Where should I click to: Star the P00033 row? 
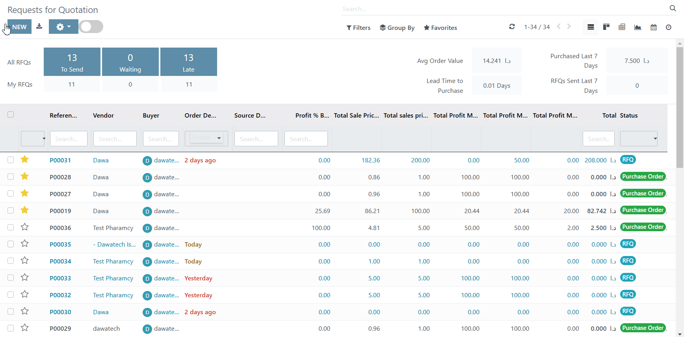point(24,277)
